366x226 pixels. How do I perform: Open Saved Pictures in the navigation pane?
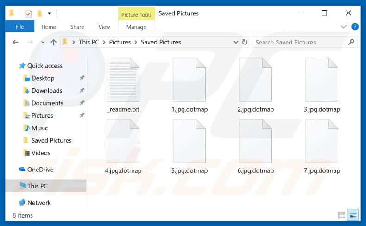pyautogui.click(x=51, y=140)
